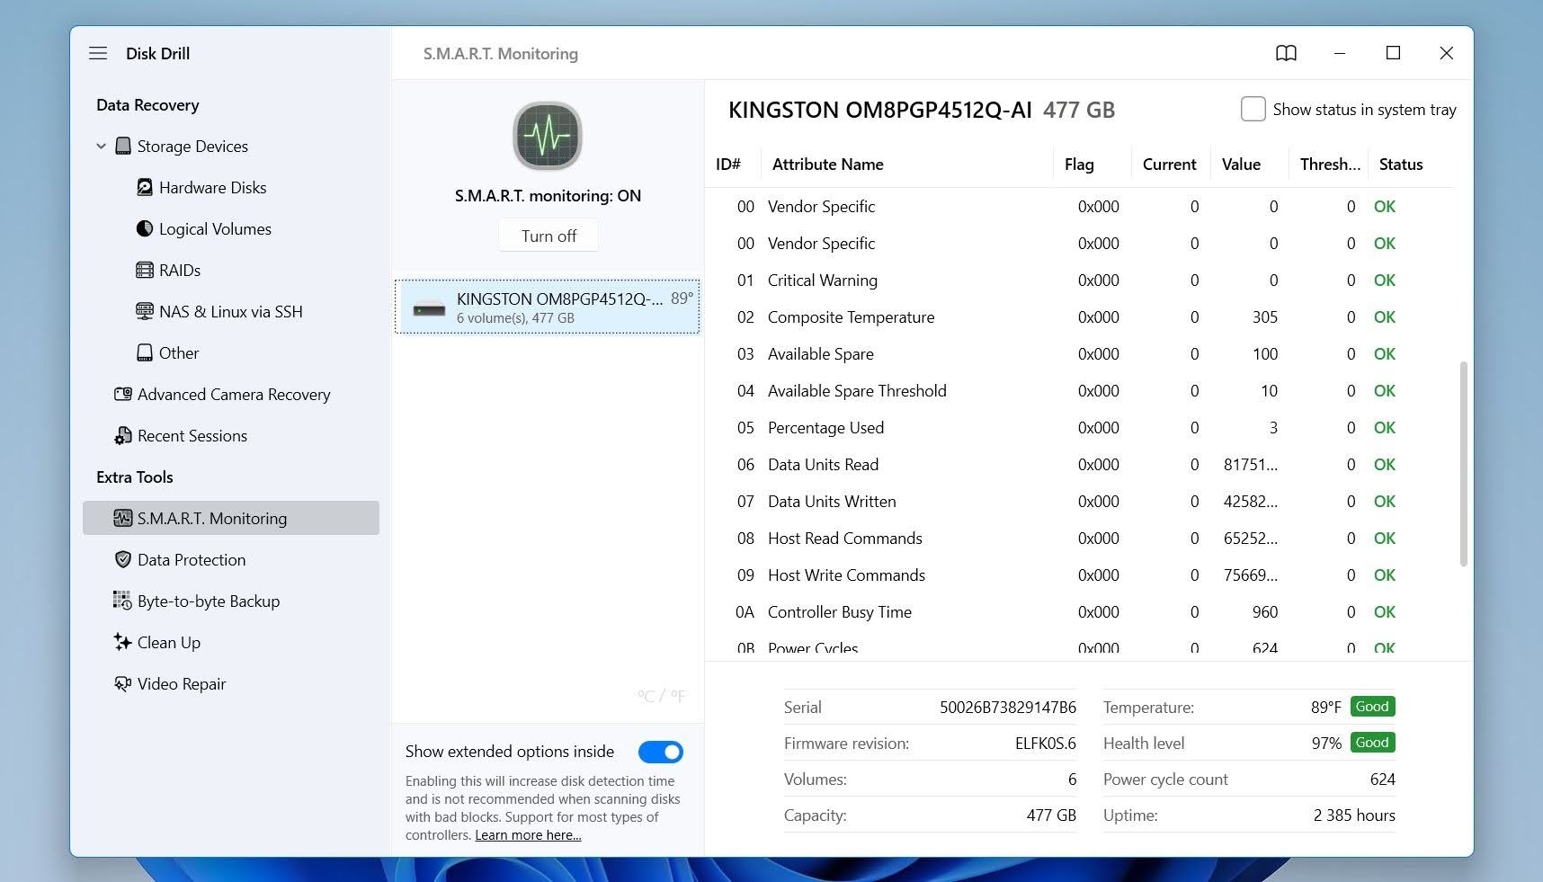The image size is (1543, 882).
Task: Select KINGSTON OM8PGP4512Q disk entry
Action: [x=548, y=307]
